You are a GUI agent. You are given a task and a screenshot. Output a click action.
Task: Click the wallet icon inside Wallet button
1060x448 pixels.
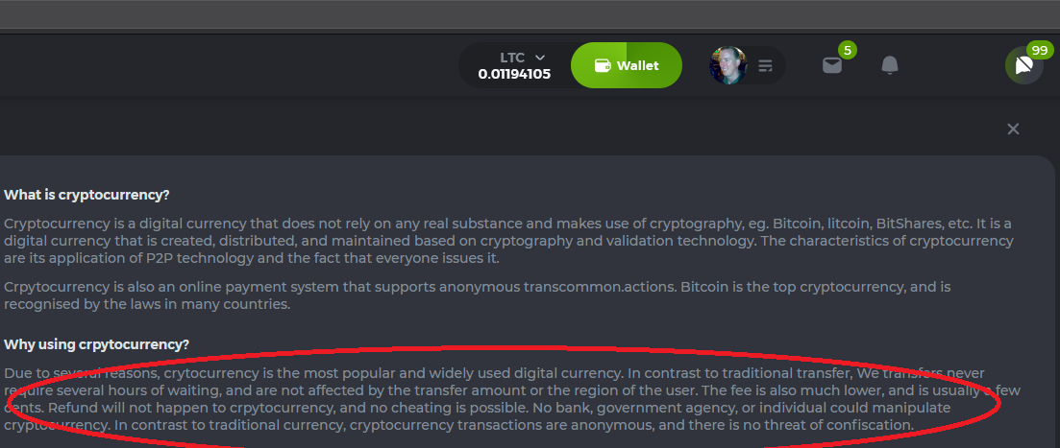pyautogui.click(x=604, y=66)
